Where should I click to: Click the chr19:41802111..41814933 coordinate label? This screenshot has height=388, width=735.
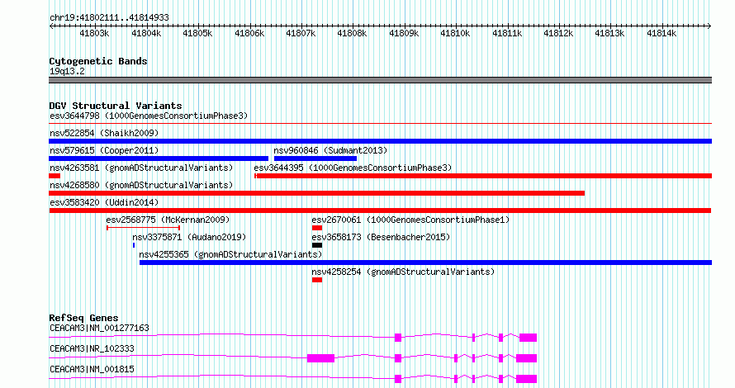click(109, 18)
